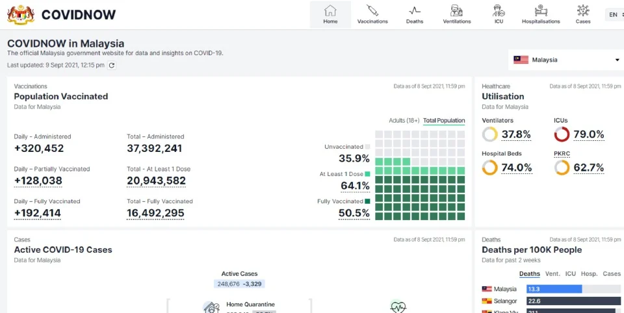Image resolution: width=624 pixels, height=313 pixels.
Task: Switch to the Cases tab in Deaths panel
Action: pos(612,273)
